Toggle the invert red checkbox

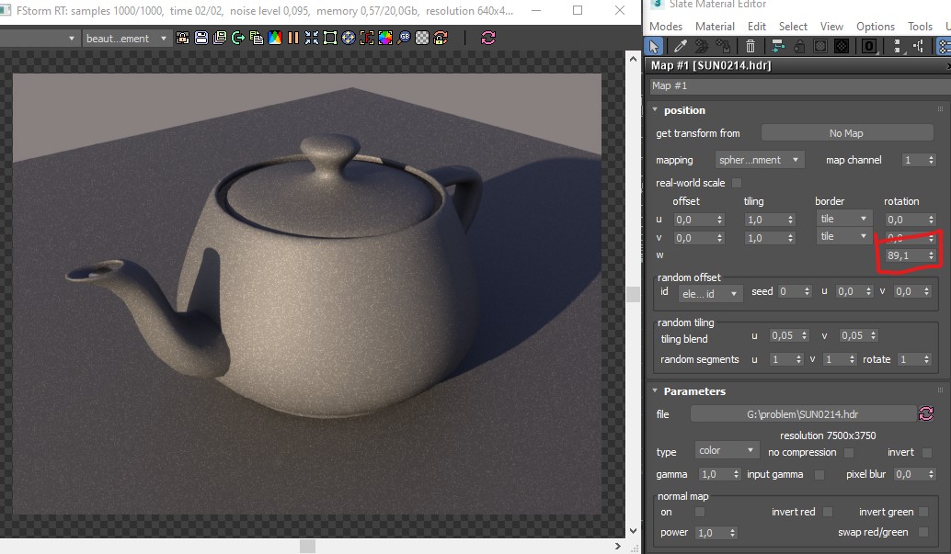(827, 512)
